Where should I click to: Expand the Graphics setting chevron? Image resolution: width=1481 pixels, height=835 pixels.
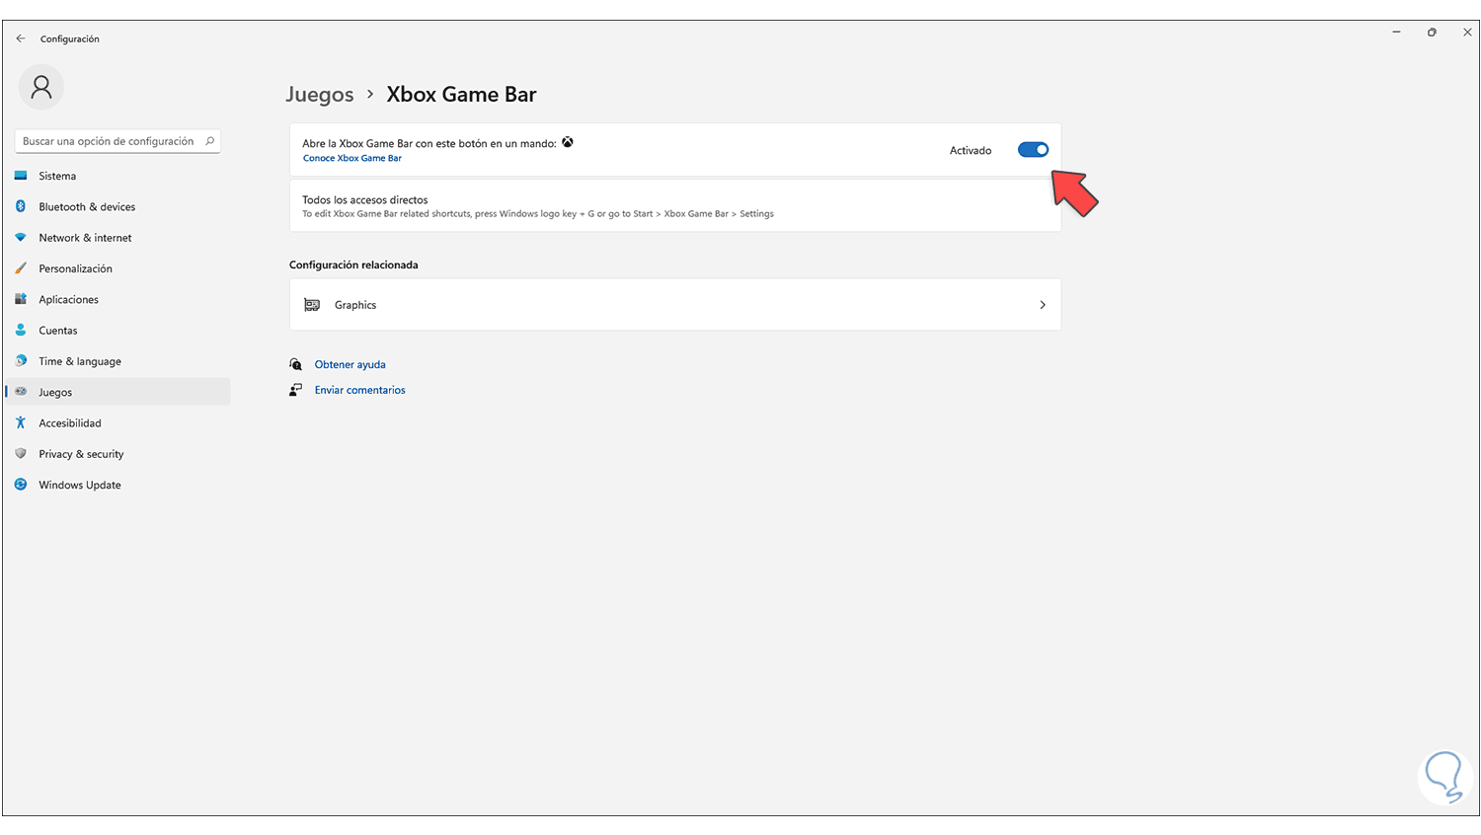1043,305
